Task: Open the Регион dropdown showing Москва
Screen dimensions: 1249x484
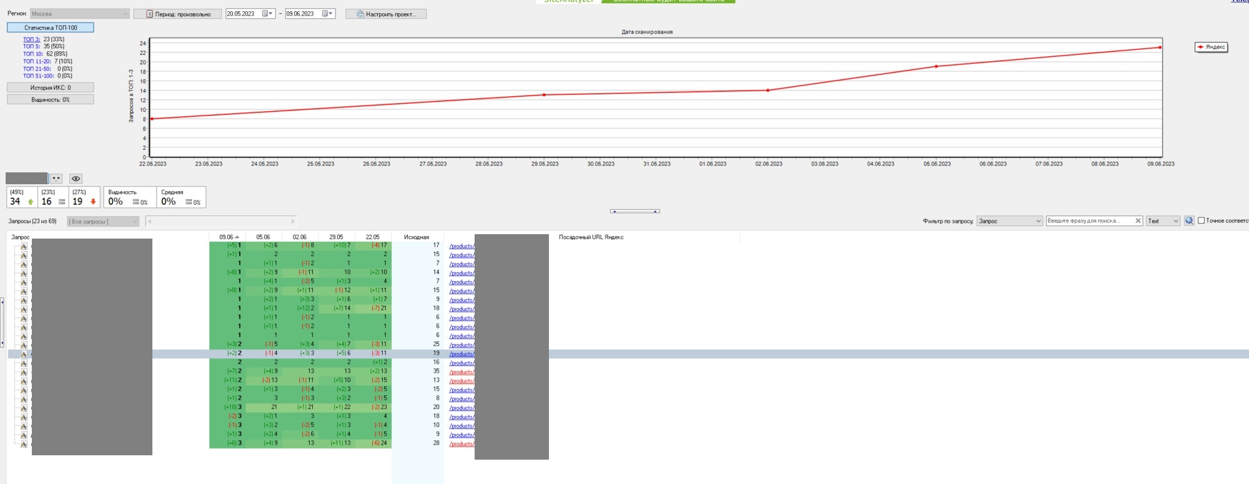Action: click(79, 14)
